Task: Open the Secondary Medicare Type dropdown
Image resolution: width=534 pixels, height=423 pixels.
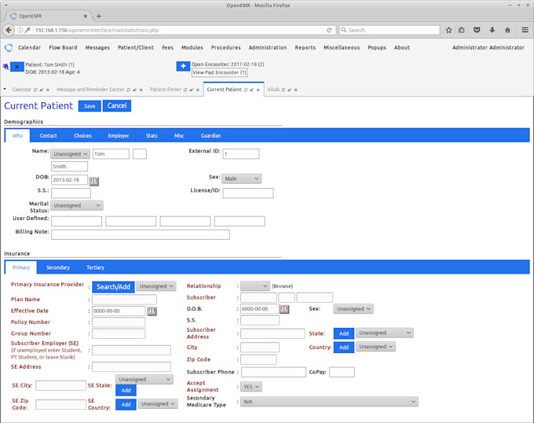Action: tap(329, 402)
